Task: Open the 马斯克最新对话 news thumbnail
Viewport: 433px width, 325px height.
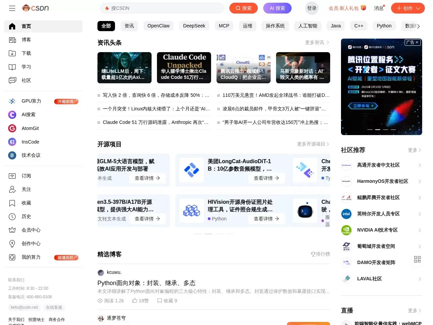Action: point(303,68)
